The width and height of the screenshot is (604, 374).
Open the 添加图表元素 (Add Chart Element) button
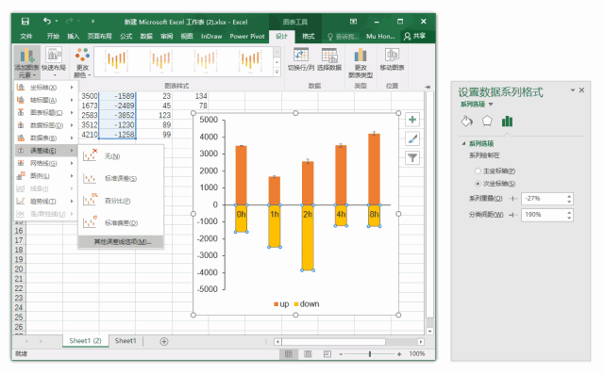pyautogui.click(x=26, y=63)
